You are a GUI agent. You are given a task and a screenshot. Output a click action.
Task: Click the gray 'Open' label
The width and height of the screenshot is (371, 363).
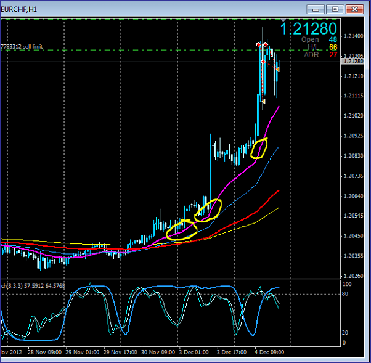pyautogui.click(x=310, y=39)
